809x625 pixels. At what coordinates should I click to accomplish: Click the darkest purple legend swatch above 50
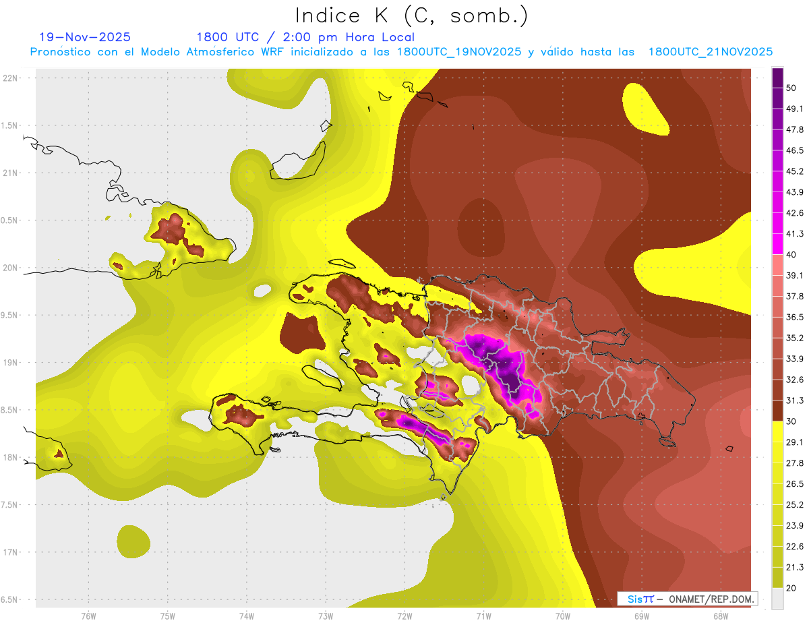(x=777, y=73)
